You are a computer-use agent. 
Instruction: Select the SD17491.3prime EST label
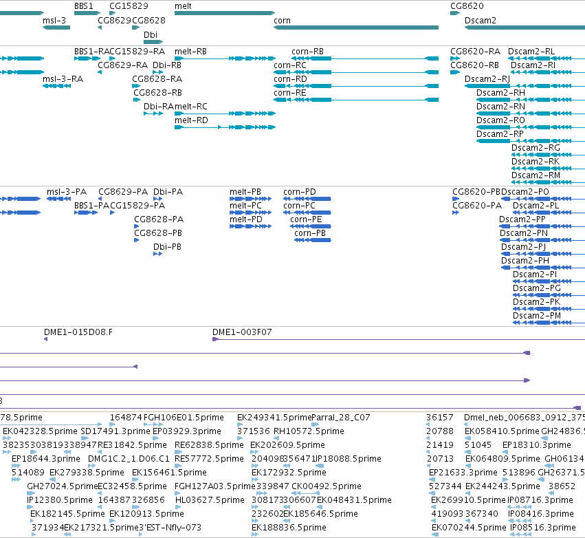point(115,431)
